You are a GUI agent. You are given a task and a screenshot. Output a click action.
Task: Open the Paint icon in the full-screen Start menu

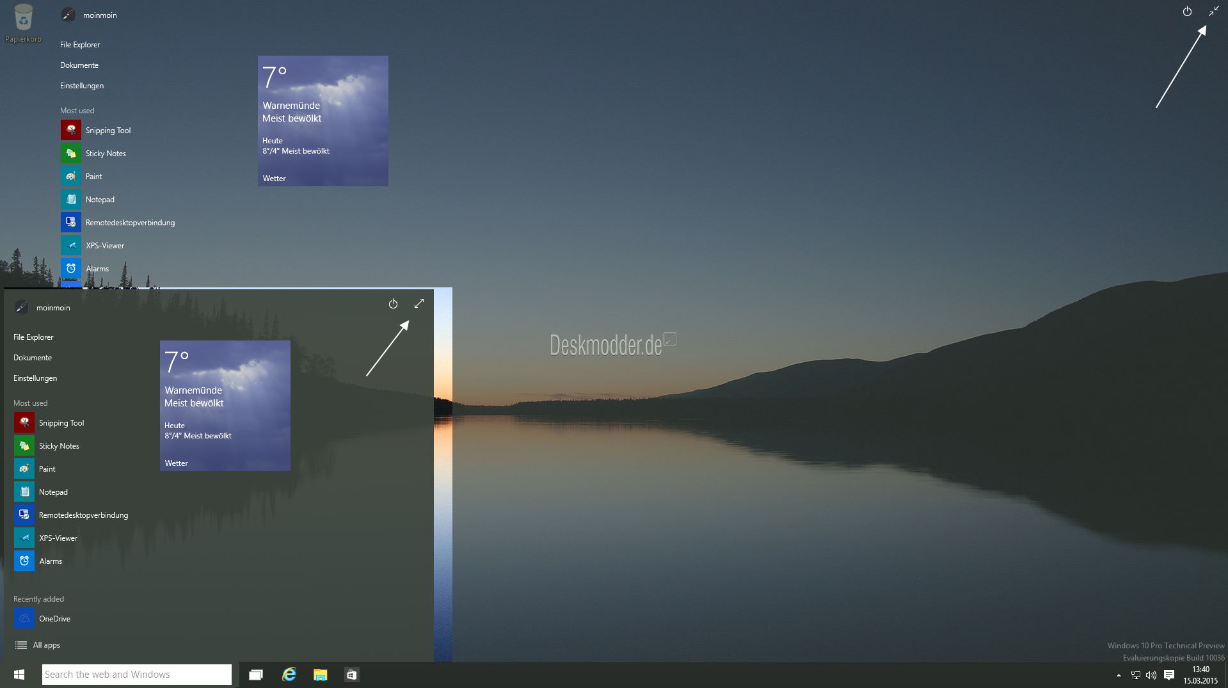click(x=71, y=176)
